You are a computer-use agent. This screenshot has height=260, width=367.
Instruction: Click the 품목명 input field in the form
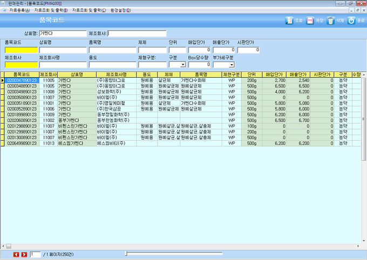pyautogui.click(x=113, y=50)
